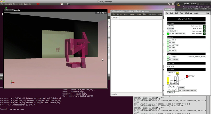The image size is (211, 114).
Task: Open the Applications menu in top panel
Action: point(6,4)
